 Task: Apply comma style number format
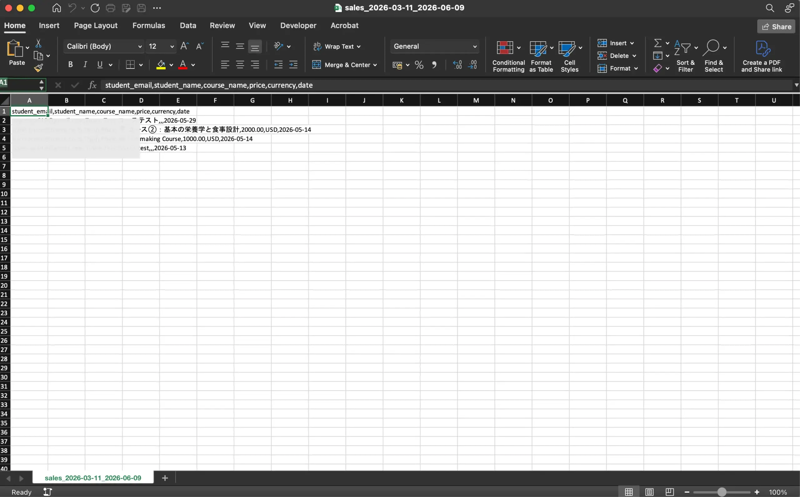click(x=434, y=65)
